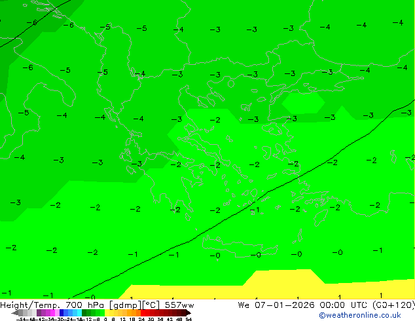This screenshot has width=415, height=321.
Task: Pick the dark blue legend swatch
Action: pos(62,312)
